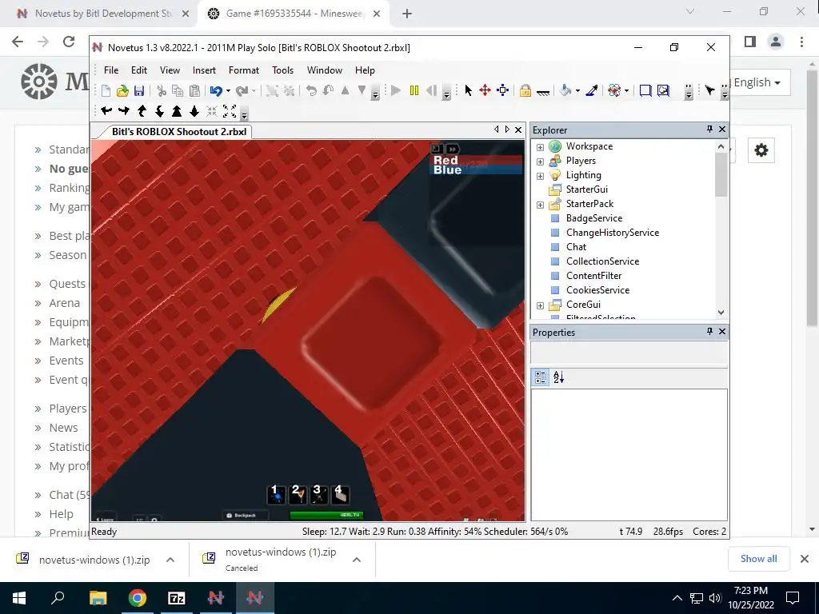819x614 pixels.
Task: Toggle the Lock padlock tool
Action: coord(525,91)
